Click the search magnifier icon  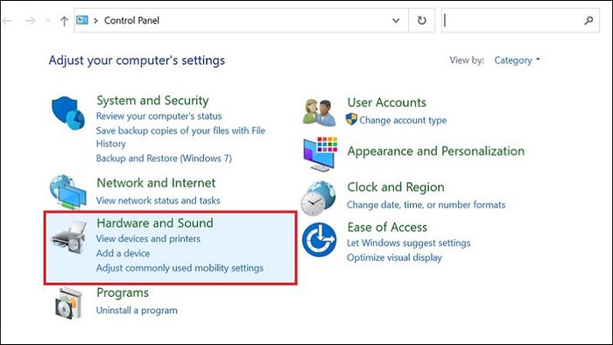coord(588,20)
